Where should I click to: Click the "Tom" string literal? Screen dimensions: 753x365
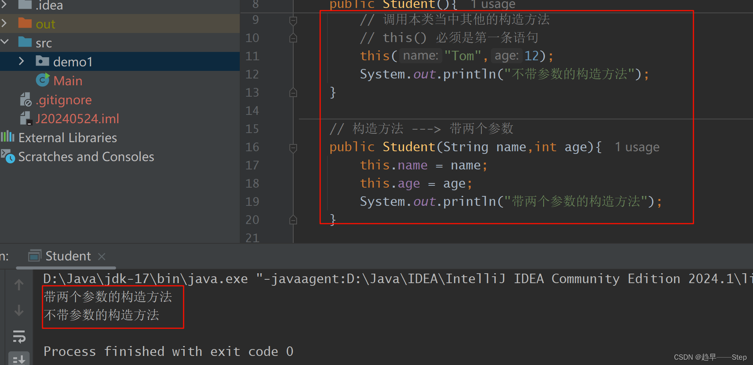tap(462, 56)
